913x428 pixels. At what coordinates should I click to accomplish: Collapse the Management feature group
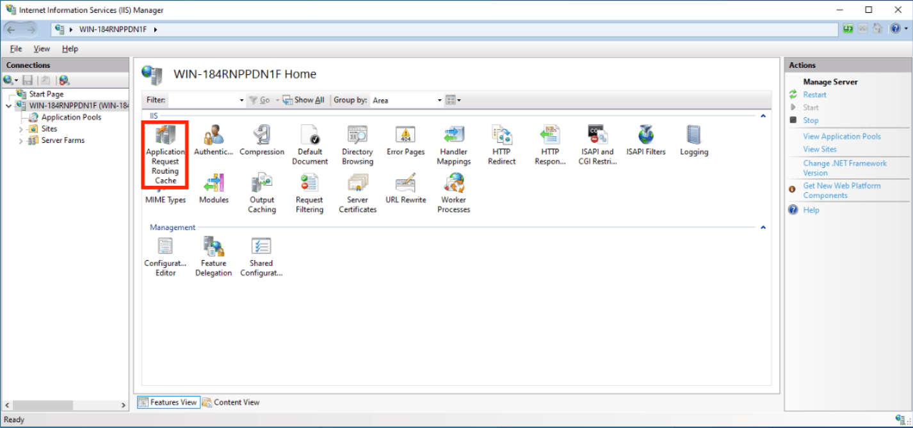pos(763,227)
